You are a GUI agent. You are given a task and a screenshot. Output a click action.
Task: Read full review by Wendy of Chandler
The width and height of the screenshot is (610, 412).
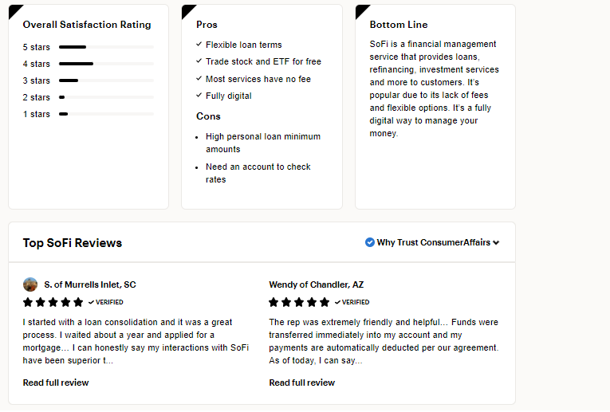click(302, 383)
